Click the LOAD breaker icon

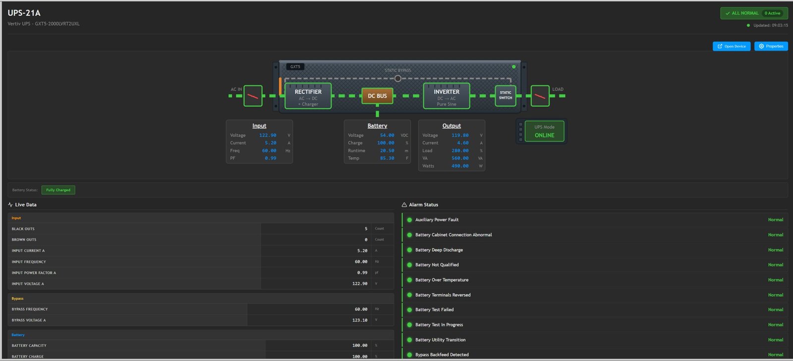pos(540,96)
